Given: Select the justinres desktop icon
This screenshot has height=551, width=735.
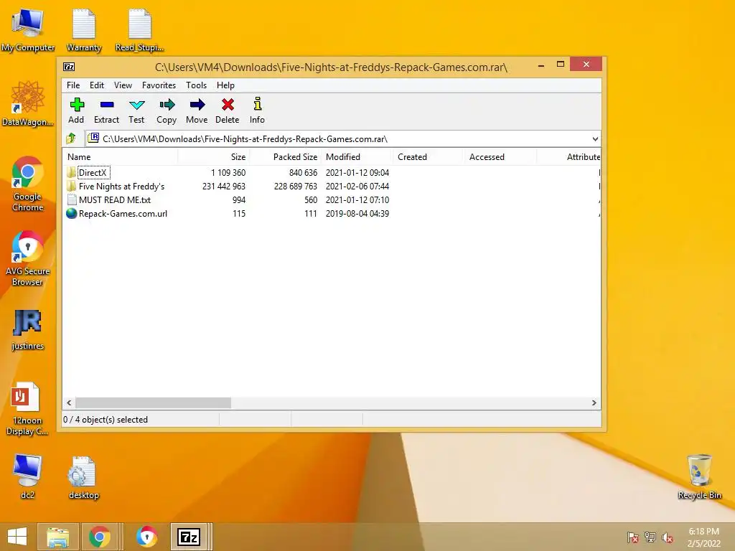Looking at the screenshot, I should coord(28,330).
